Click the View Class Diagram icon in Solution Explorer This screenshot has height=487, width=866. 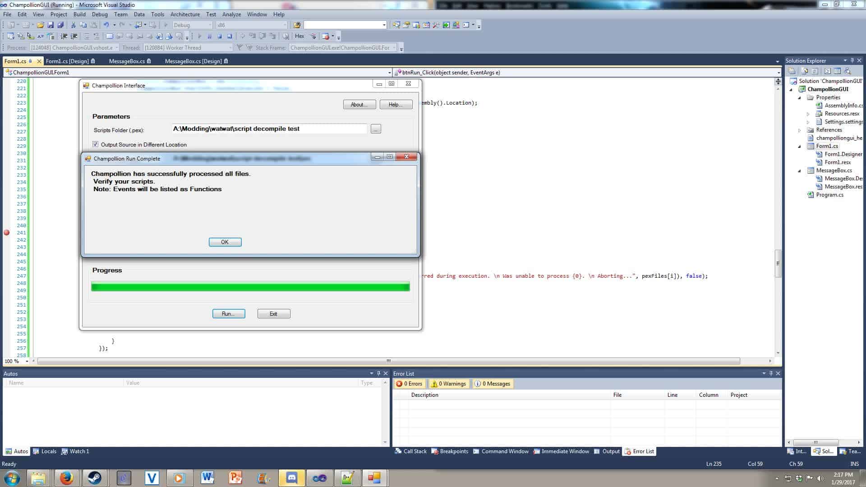pos(848,71)
